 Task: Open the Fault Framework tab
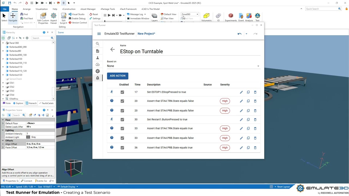click(128, 9)
